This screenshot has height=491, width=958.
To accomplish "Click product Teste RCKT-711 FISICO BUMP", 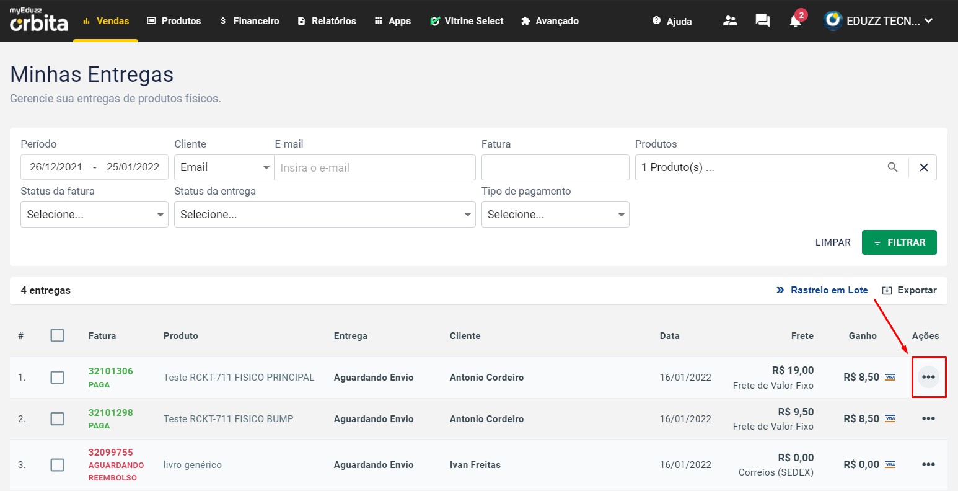I will [x=229, y=419].
